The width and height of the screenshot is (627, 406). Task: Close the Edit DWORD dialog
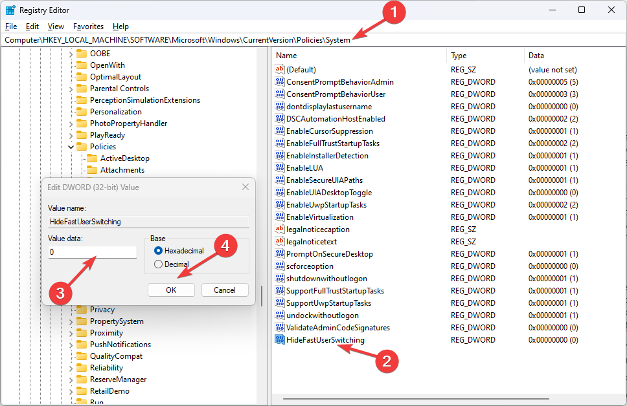coord(245,187)
